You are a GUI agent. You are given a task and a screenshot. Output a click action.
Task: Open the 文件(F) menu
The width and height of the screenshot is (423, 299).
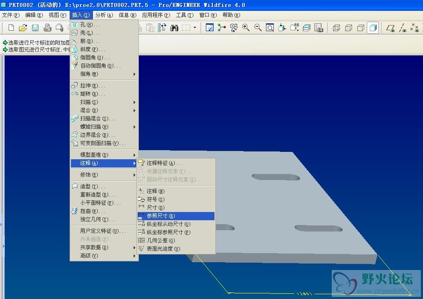coord(11,15)
